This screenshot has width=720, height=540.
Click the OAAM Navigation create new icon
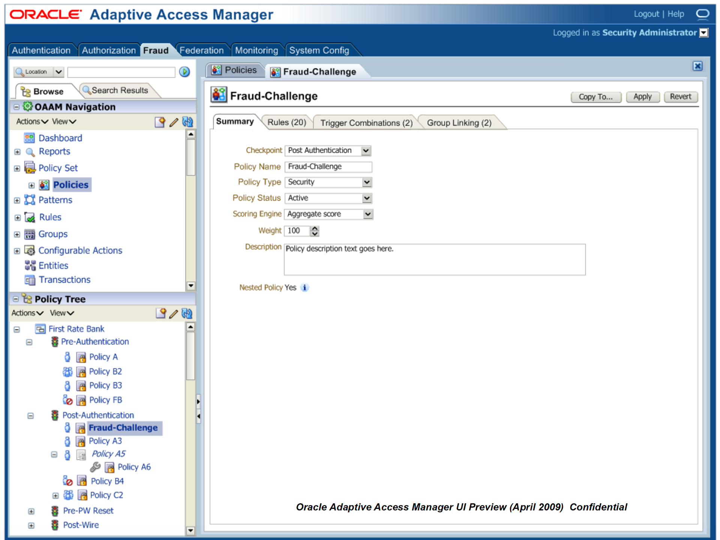point(160,122)
